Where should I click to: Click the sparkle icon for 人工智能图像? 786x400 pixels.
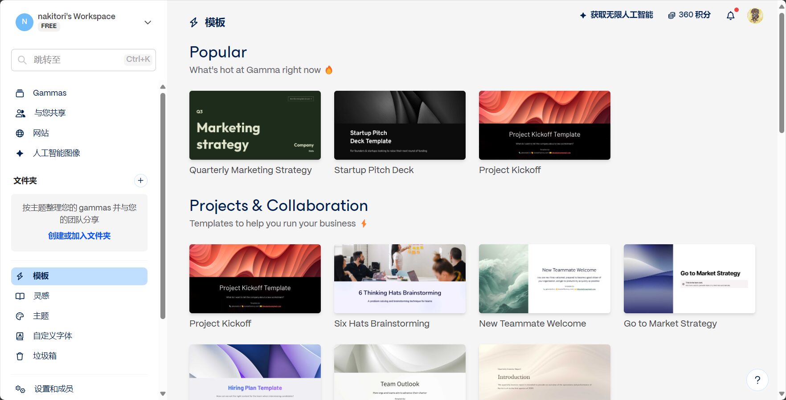20,154
